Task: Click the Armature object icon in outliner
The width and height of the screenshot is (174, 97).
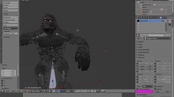Action: (x=141, y=10)
